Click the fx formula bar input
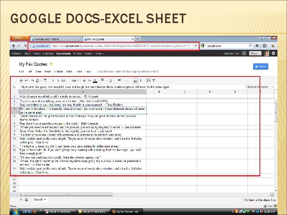The height and width of the screenshot is (215, 287). (x=132, y=87)
